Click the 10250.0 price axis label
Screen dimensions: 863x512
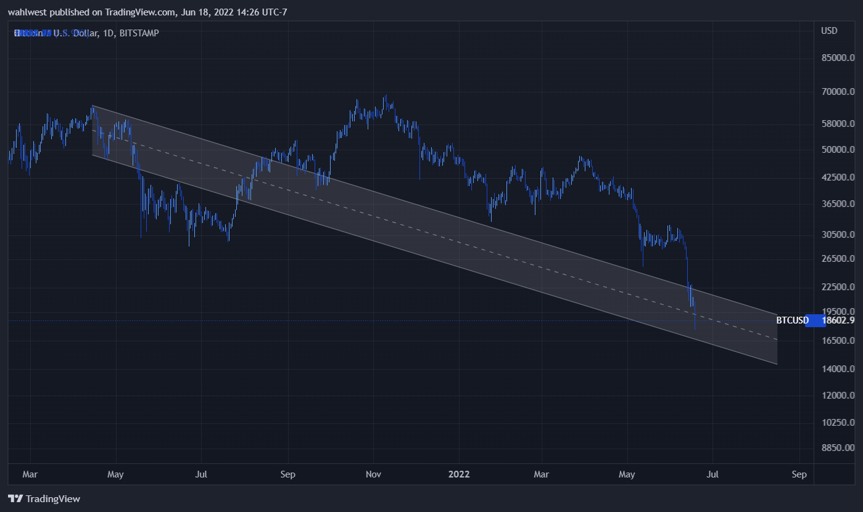tap(839, 423)
